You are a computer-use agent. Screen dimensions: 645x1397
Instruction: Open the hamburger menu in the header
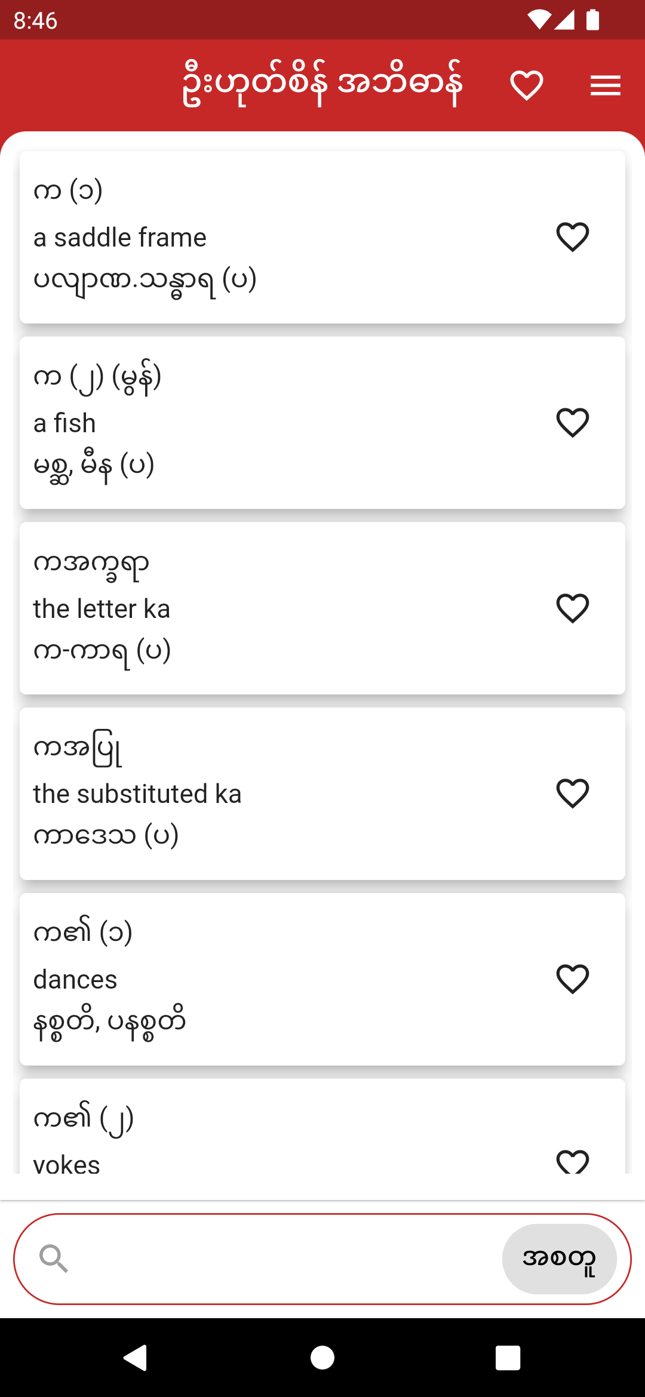tap(606, 85)
